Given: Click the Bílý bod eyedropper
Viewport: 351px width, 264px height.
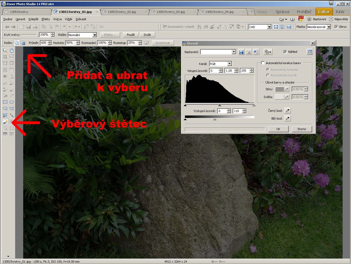Looking at the screenshot, I should click(288, 119).
